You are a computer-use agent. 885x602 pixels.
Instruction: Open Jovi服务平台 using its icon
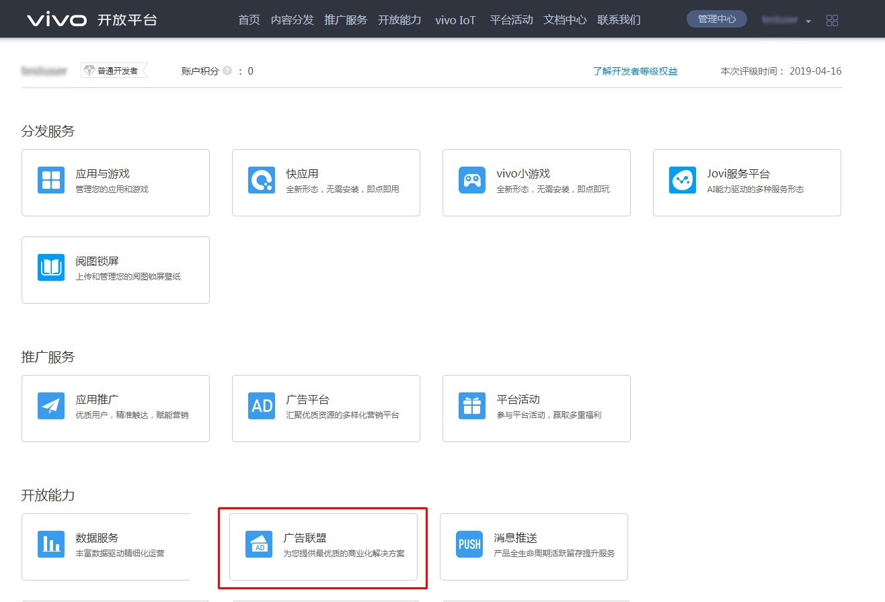tap(682, 179)
